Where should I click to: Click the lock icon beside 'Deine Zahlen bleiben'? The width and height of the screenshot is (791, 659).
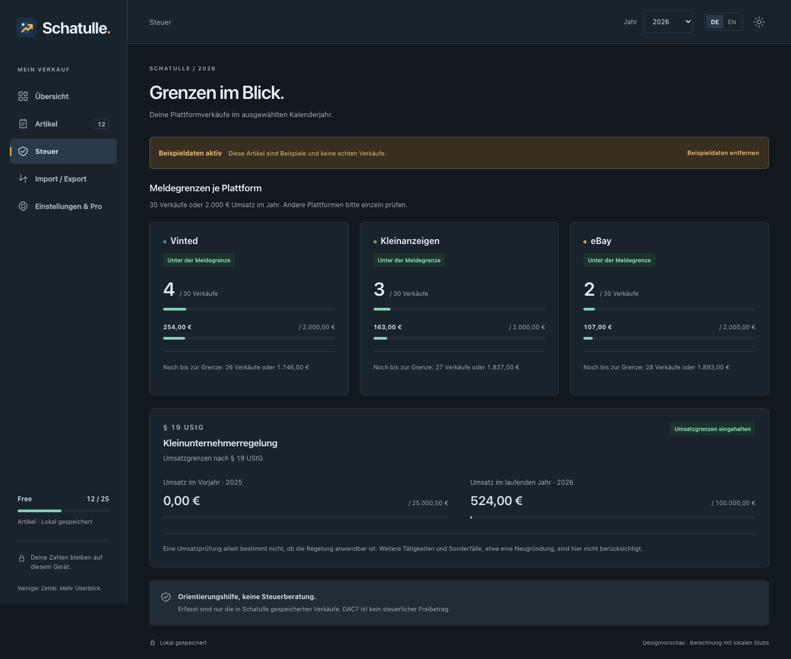coord(22,558)
